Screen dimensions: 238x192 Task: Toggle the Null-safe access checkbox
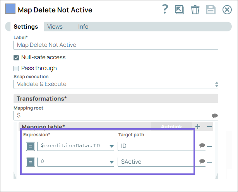[16, 58]
